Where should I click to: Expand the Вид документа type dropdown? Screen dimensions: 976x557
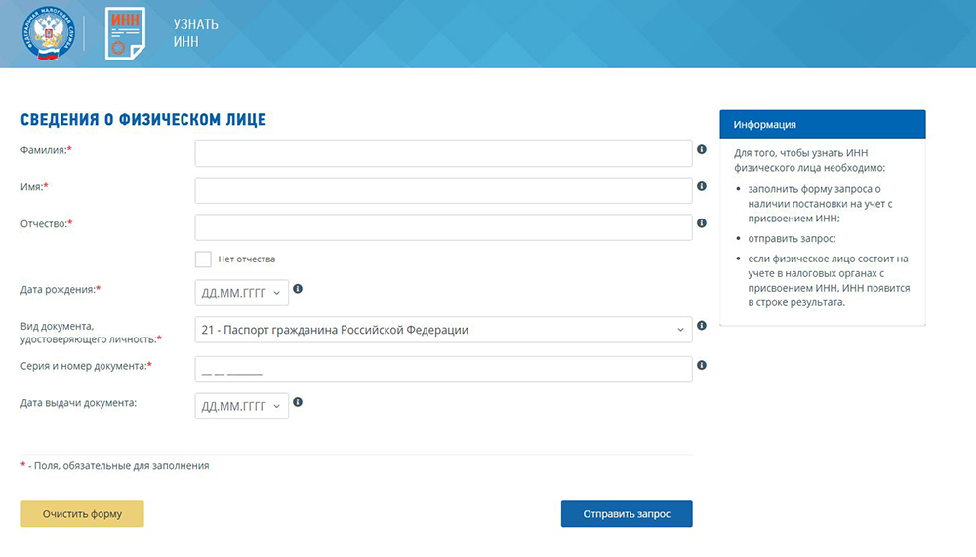(x=443, y=330)
